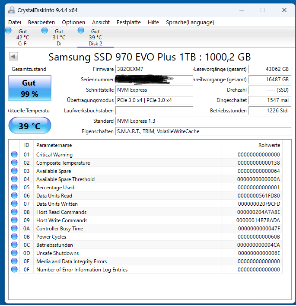Select the Composite Temperature parameter name
The image size is (296, 306).
(63, 163)
